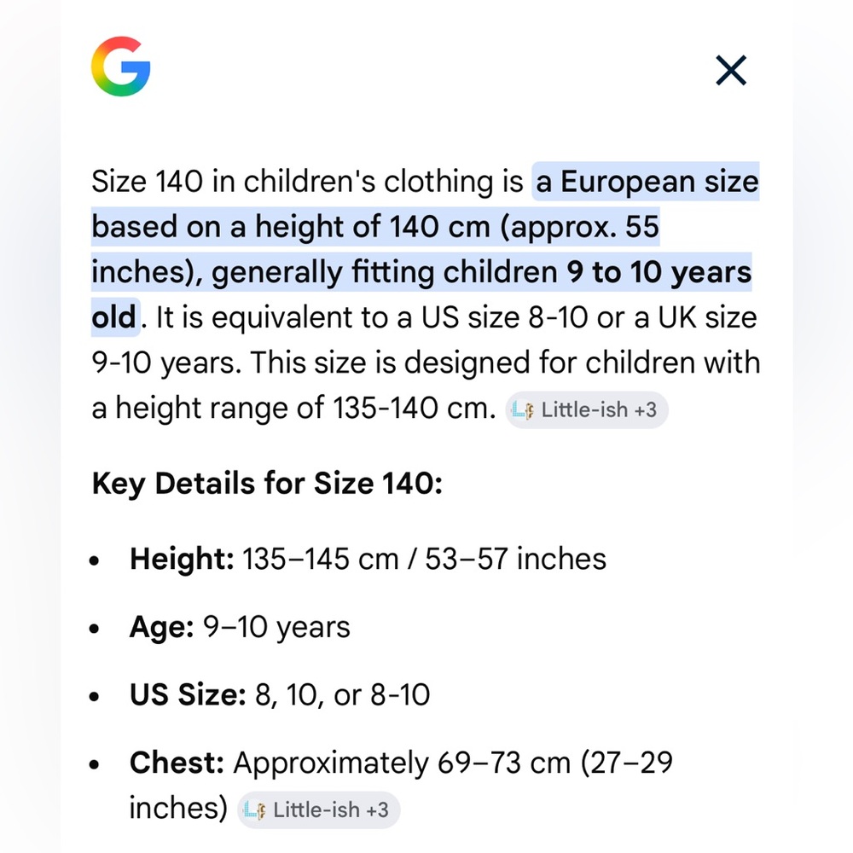The width and height of the screenshot is (853, 853).
Task: Click the bold 'Age:' label
Action: click(x=161, y=627)
